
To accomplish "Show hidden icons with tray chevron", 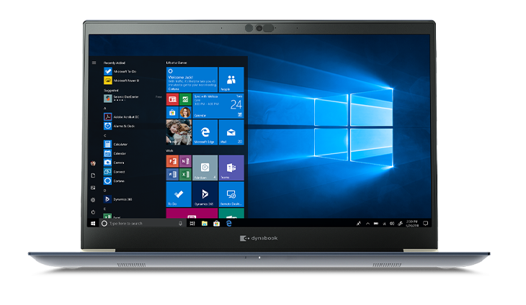I will click(367, 223).
